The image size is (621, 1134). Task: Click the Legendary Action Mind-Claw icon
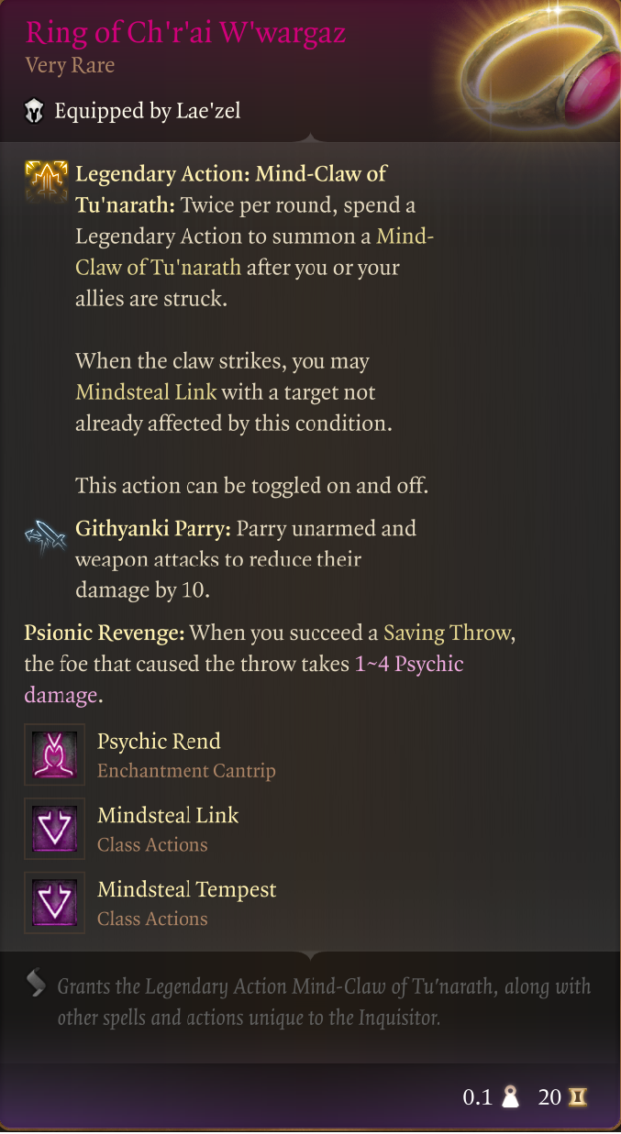point(46,180)
